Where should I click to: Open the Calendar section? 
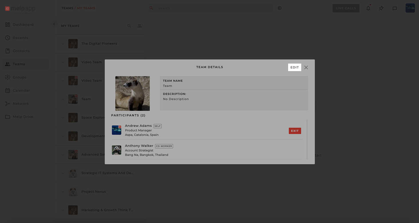click(21, 90)
